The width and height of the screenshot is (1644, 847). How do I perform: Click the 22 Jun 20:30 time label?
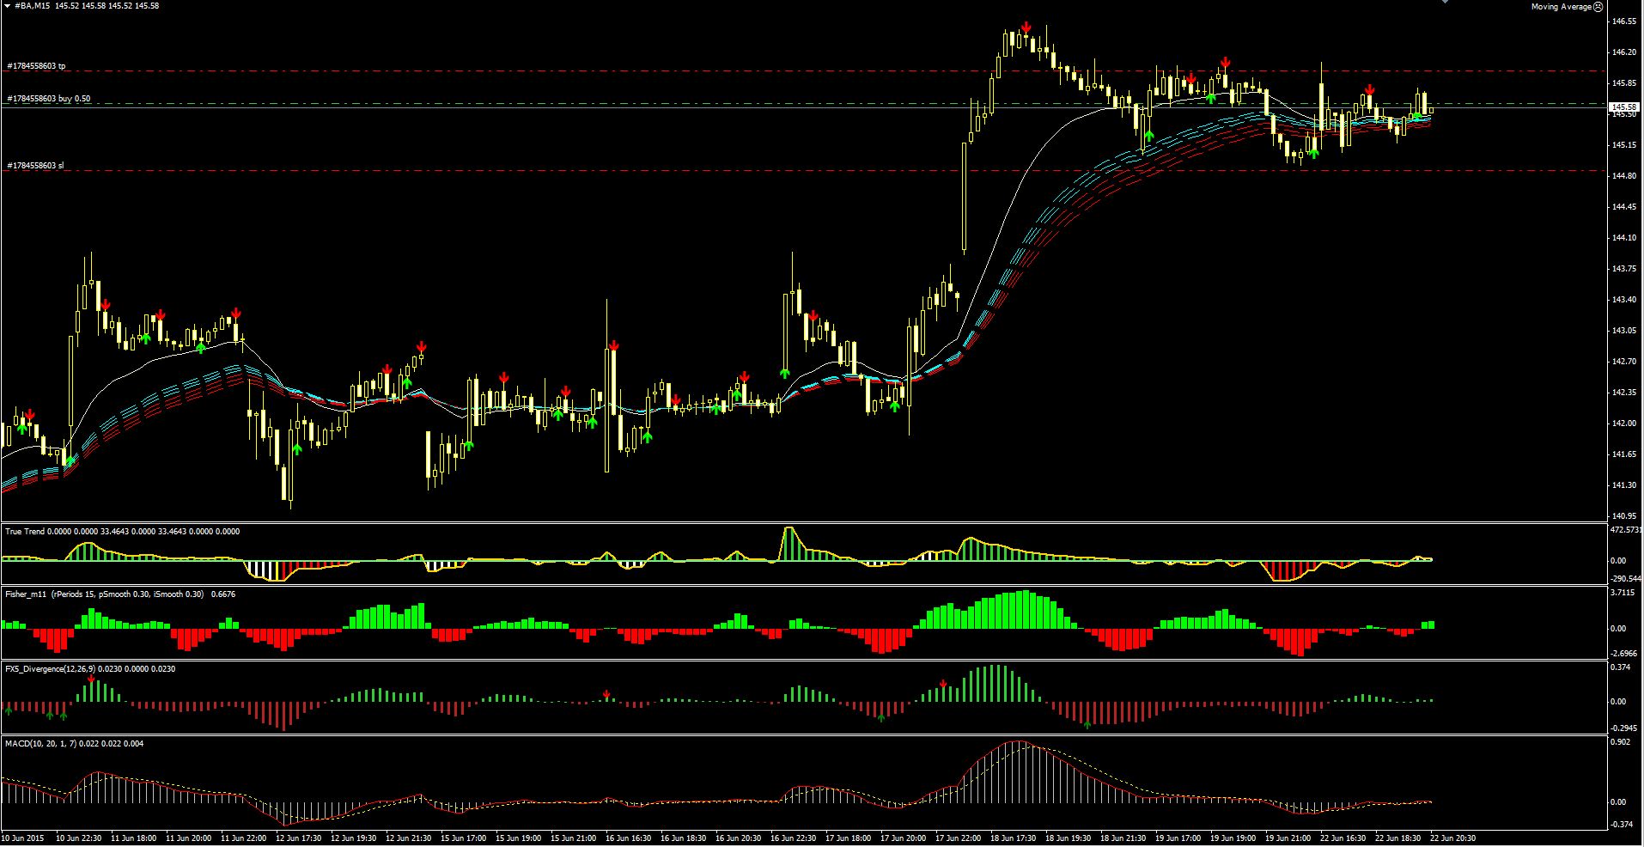tap(1454, 838)
